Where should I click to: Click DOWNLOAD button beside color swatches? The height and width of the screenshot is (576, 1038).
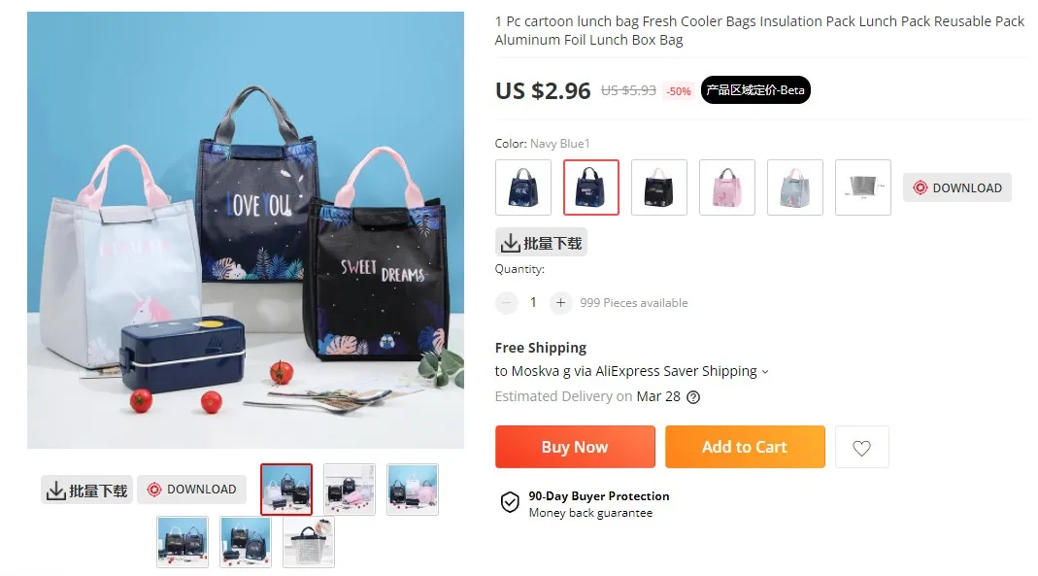[x=957, y=187]
